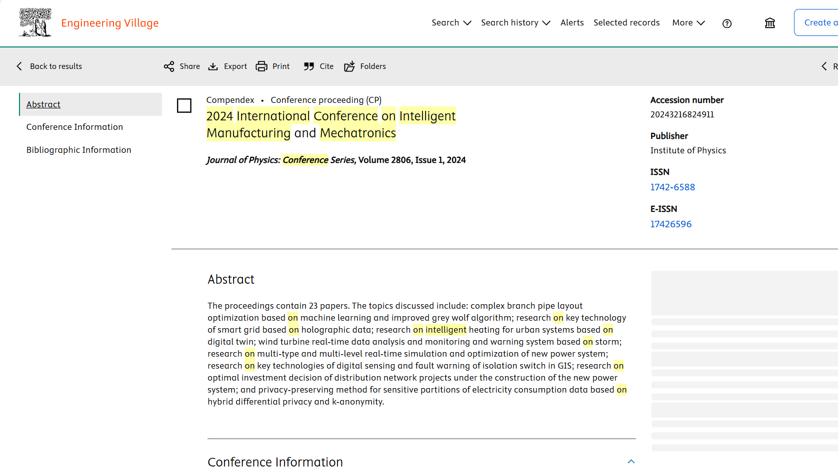Viewport: 838px width, 471px height.
Task: Click the Engineering Village tree logo
Action: click(35, 23)
